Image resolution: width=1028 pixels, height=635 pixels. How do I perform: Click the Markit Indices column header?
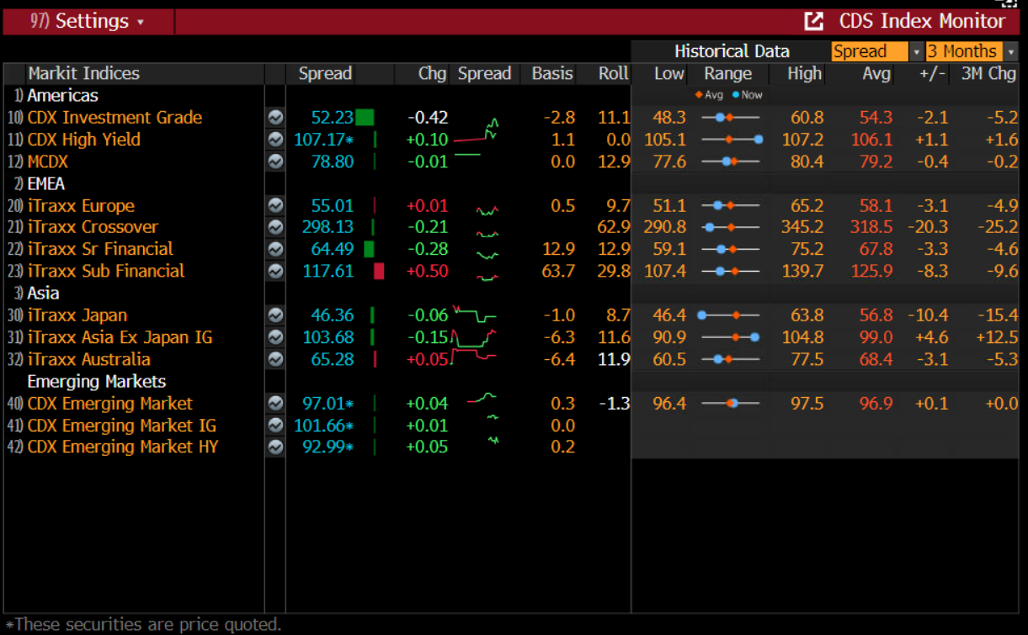point(83,74)
